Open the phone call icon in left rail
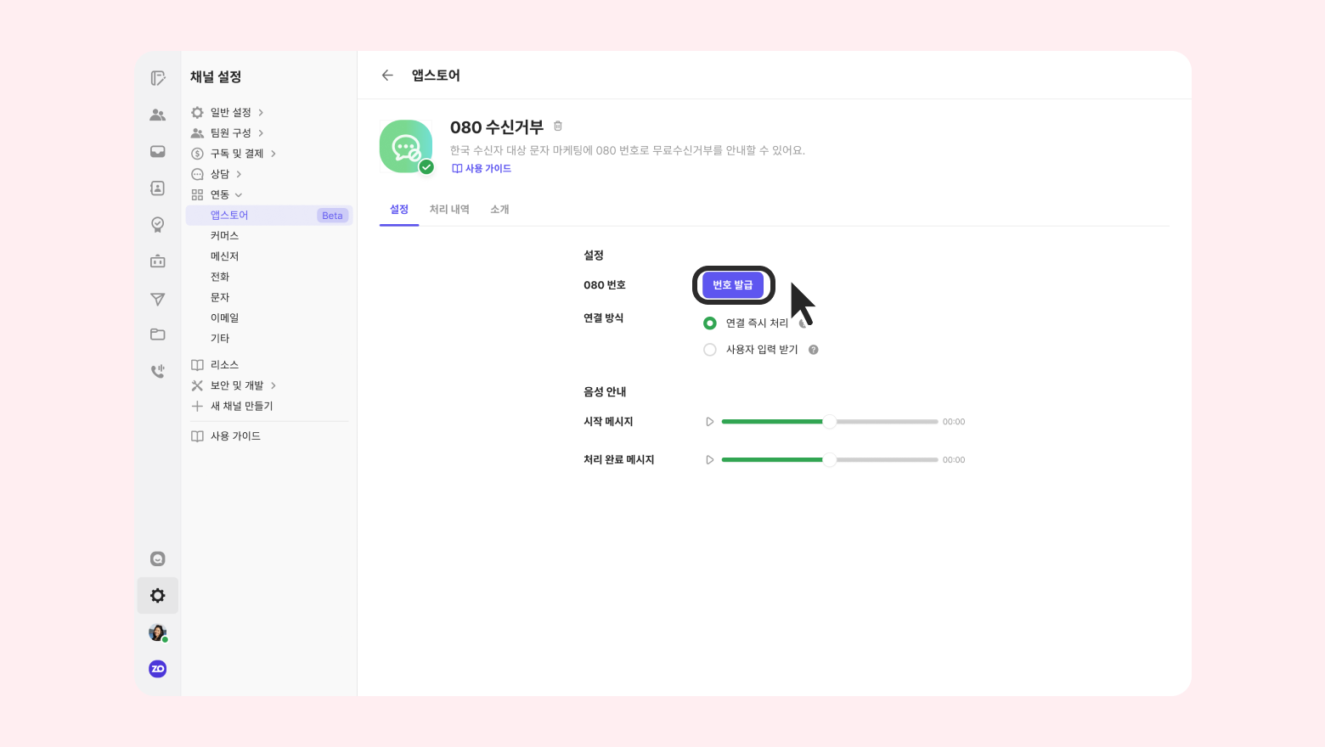 (x=157, y=371)
